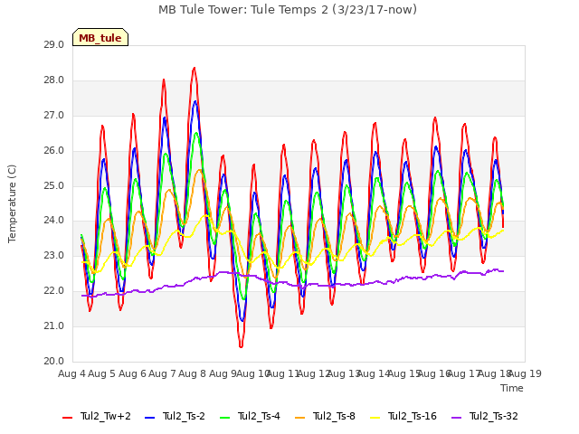Click the blue Tul2_Ts-2 legend swatch
This screenshot has width=579, height=434.
[149, 418]
